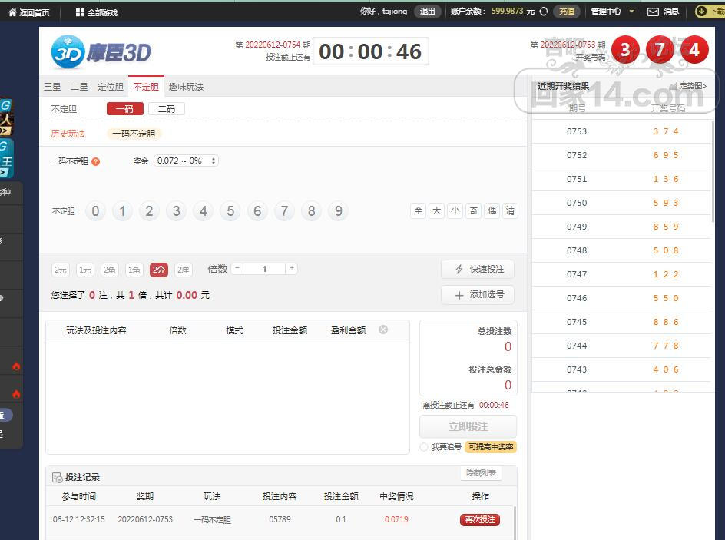
Task: Switch to the 定位胆 tab
Action: point(111,87)
